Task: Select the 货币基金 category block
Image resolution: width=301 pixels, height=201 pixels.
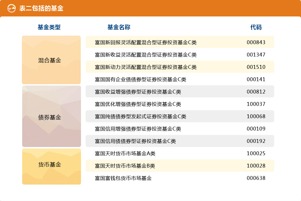Action: click(x=51, y=166)
